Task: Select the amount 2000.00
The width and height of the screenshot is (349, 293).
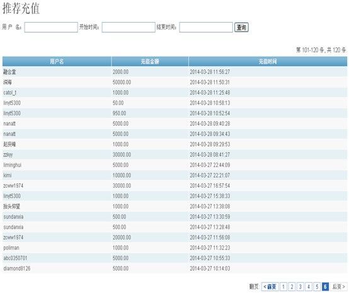Action: (x=120, y=72)
